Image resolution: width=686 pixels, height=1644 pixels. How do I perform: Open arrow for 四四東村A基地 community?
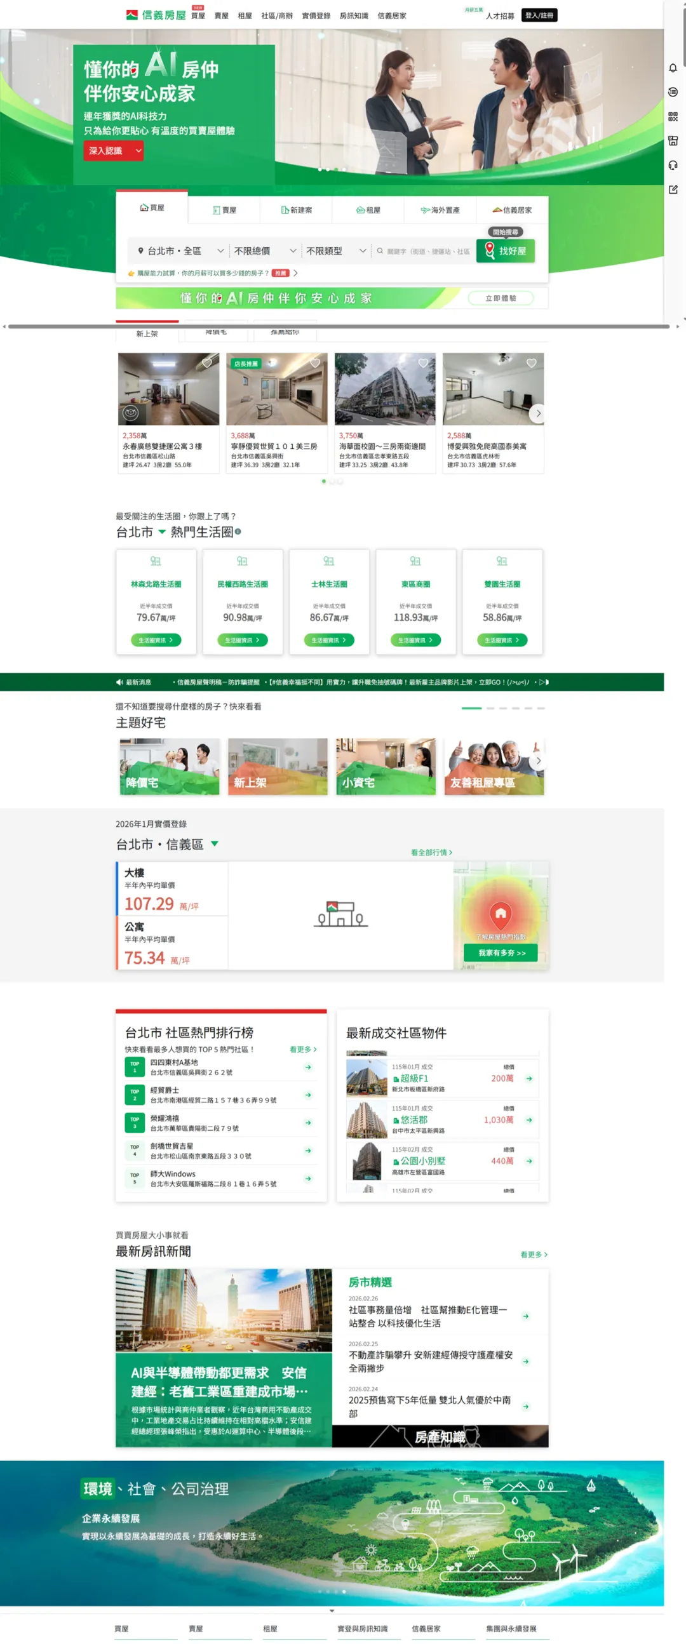(x=308, y=1066)
